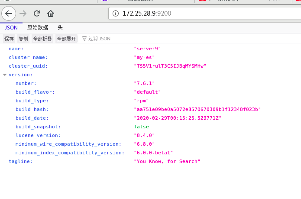Click the Forward arrow button

pos(23,13)
